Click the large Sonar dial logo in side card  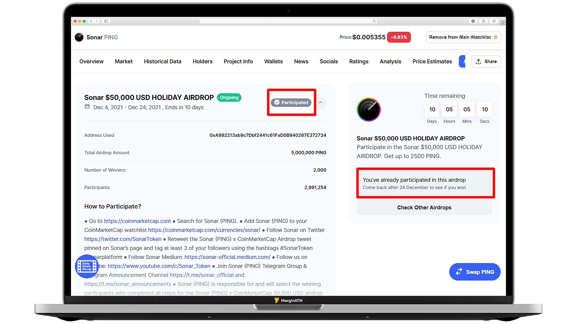(368, 109)
